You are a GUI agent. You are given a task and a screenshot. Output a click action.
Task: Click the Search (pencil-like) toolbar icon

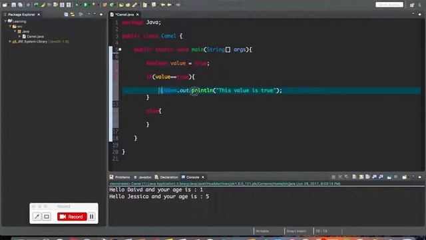point(134,5)
